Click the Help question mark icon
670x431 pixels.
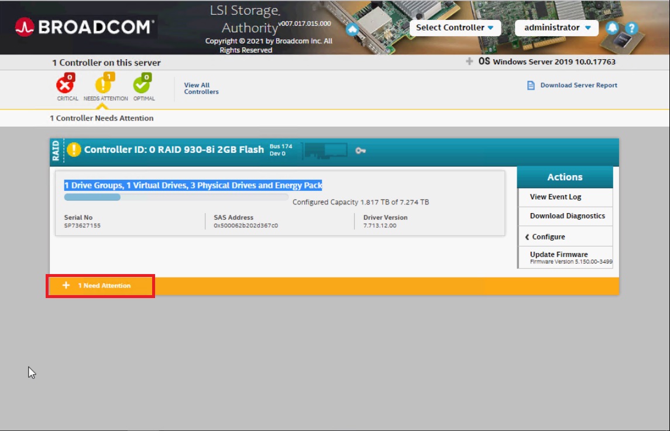(631, 28)
